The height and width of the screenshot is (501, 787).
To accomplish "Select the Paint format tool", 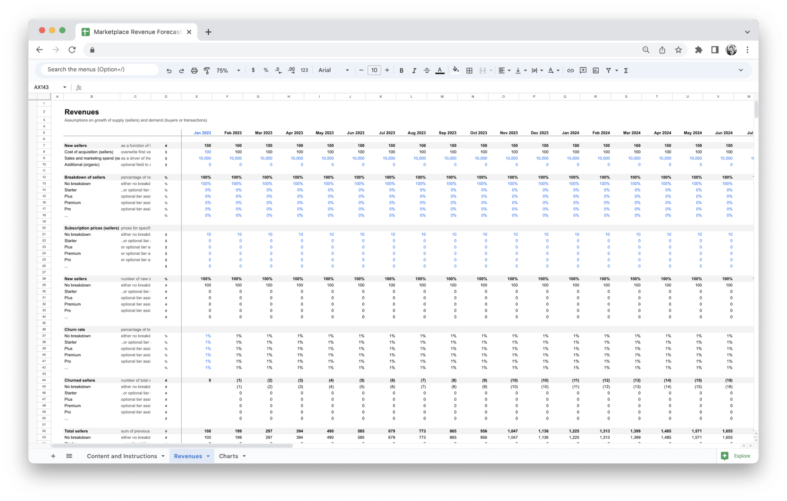I will pyautogui.click(x=207, y=70).
